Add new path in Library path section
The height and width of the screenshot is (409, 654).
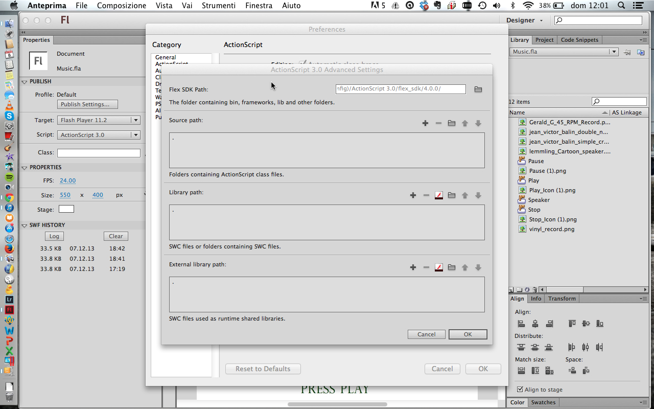(x=413, y=195)
